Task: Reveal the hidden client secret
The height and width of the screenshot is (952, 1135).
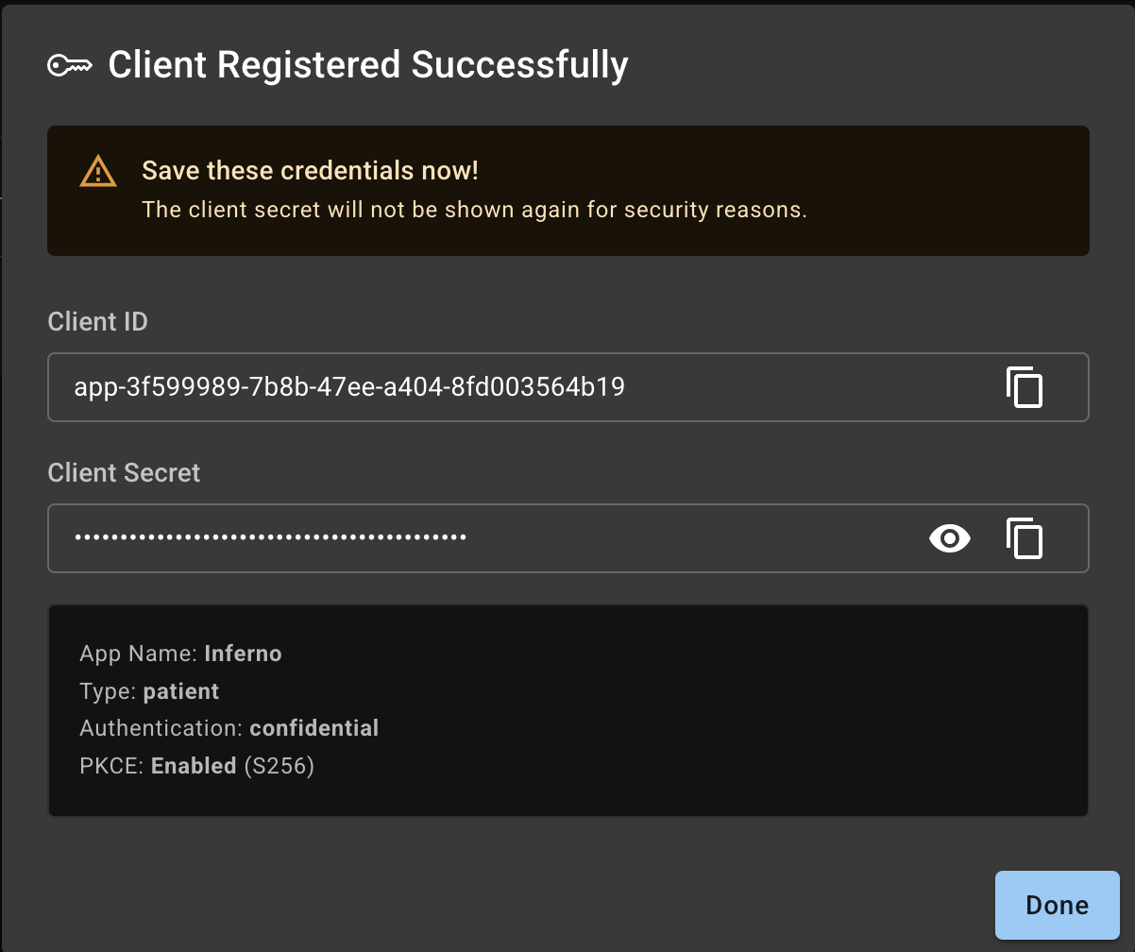Action: pos(949,538)
